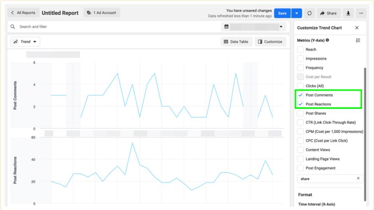This screenshot has width=374, height=210.
Task: Clear the 'share' search field
Action: pos(358,178)
